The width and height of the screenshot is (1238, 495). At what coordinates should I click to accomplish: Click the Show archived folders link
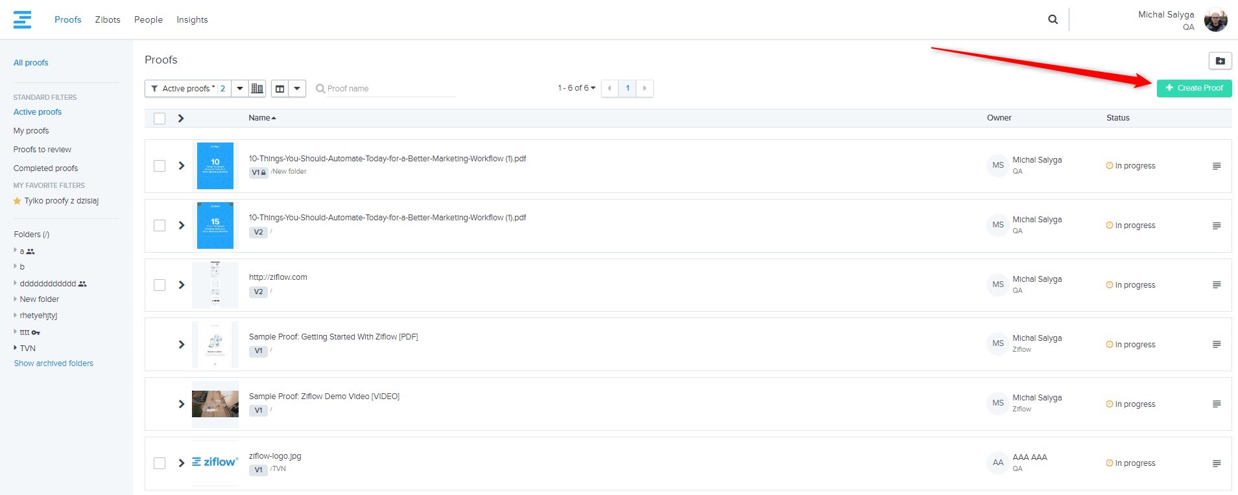pos(54,363)
